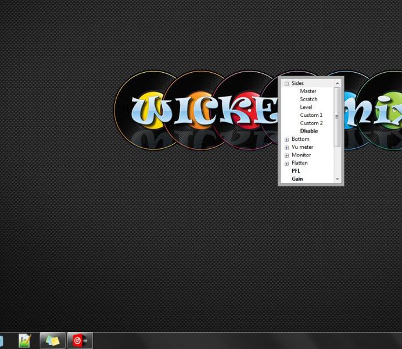
Task: Click the scrollbar down arrow
Action: click(337, 179)
